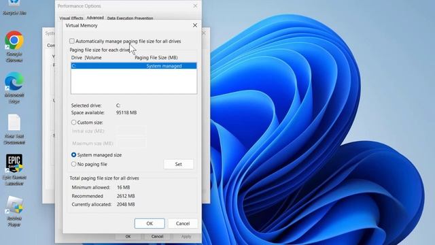Image resolution: width=435 pixels, height=245 pixels.
Task: Click the Set button
Action: [x=178, y=164]
